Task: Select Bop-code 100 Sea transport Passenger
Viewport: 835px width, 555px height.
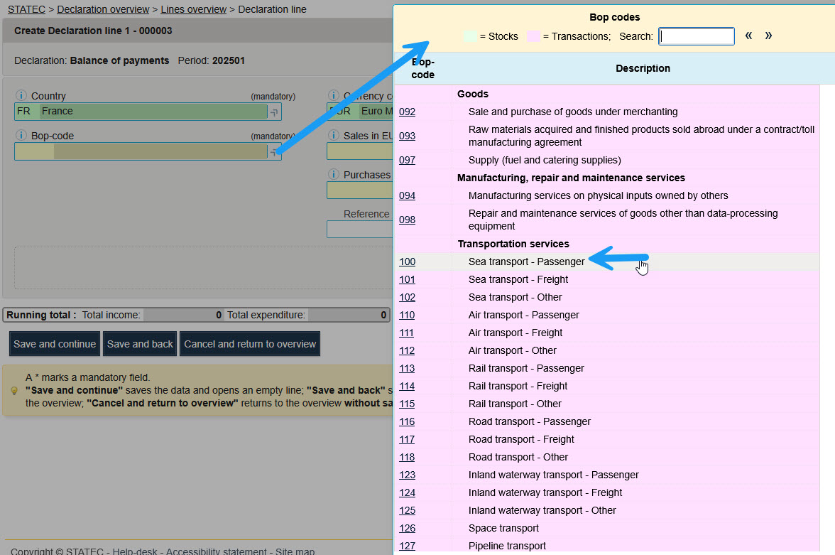Action: (x=407, y=262)
